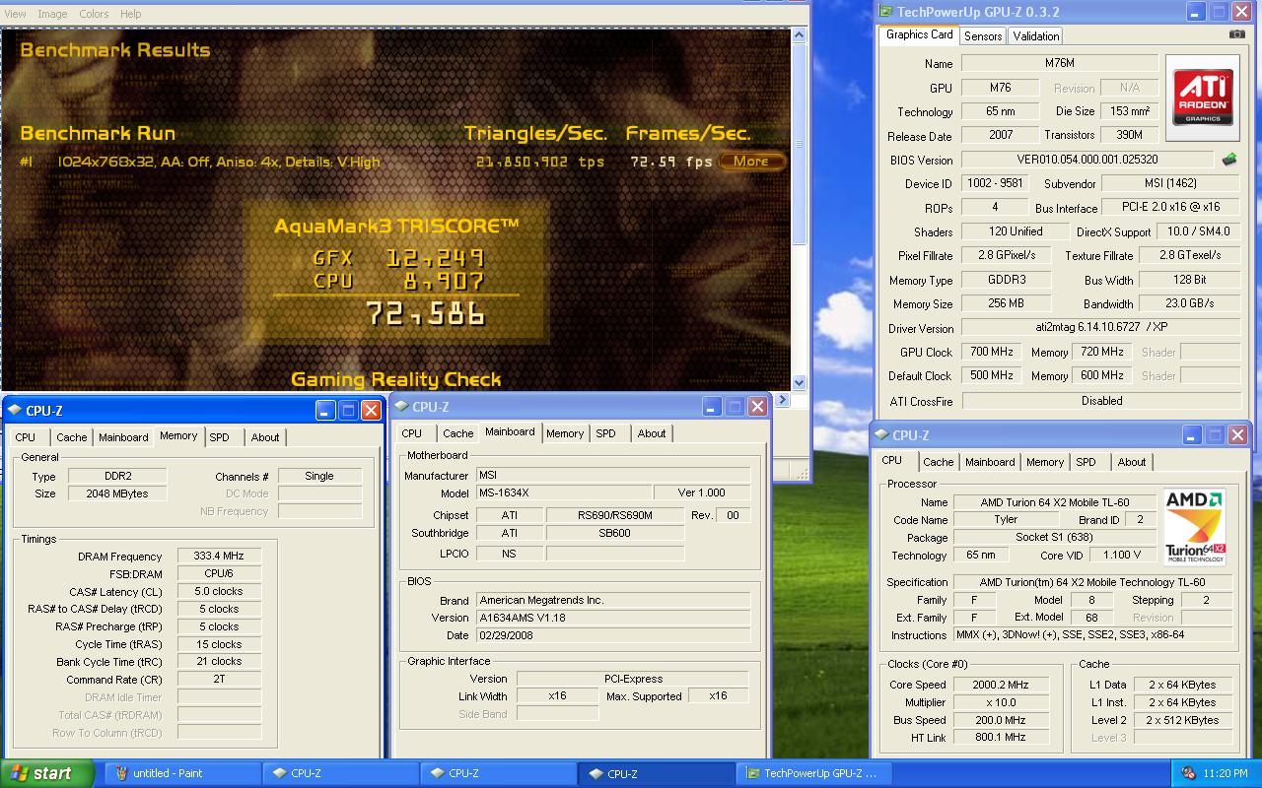Click the Core Speed value 2000.2 MHz
This screenshot has width=1262, height=788.
pos(1000,685)
